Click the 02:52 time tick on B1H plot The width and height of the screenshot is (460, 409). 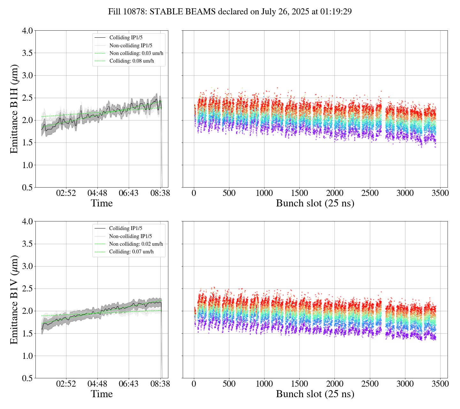pyautogui.click(x=66, y=193)
